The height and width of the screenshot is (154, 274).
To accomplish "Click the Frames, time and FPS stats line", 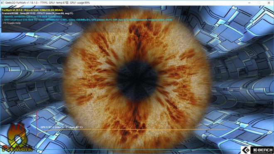I will pyautogui.click(x=37, y=13).
